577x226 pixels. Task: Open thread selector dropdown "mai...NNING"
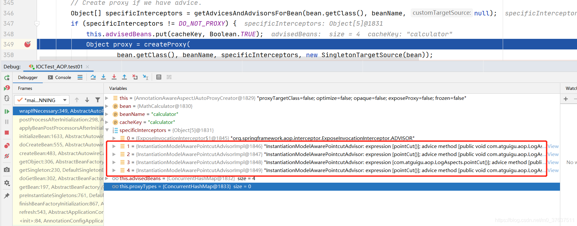42,100
